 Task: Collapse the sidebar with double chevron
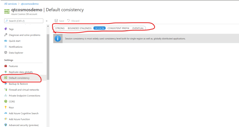pyautogui.click(x=47, y=21)
